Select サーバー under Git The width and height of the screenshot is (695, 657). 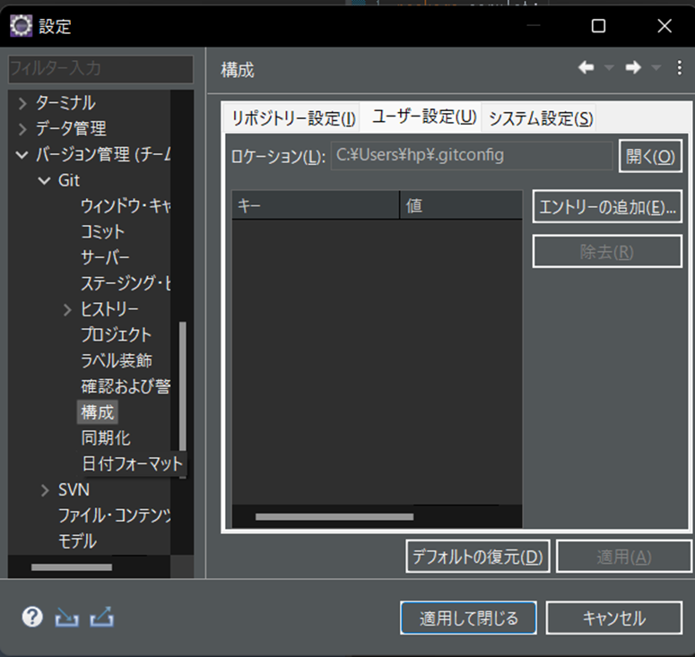coord(105,257)
